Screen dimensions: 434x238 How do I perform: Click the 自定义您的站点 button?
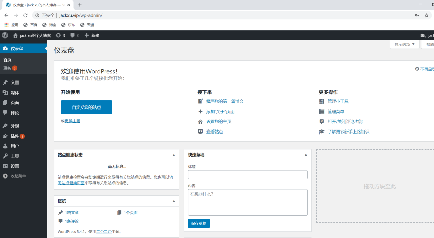coord(86,107)
